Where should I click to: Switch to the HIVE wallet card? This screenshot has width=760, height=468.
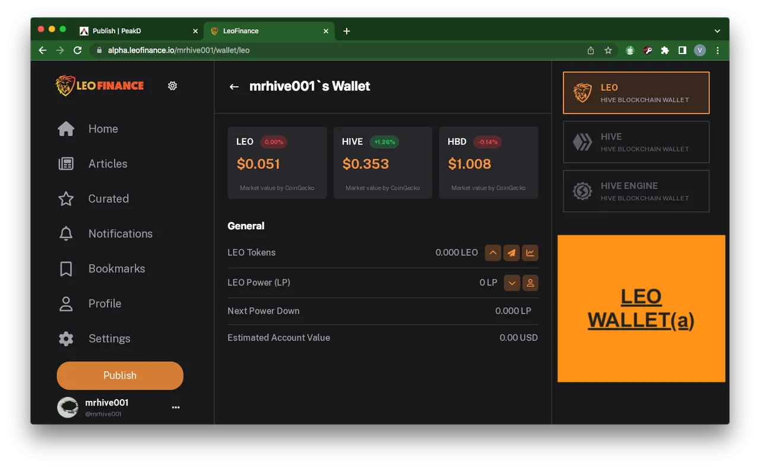636,142
